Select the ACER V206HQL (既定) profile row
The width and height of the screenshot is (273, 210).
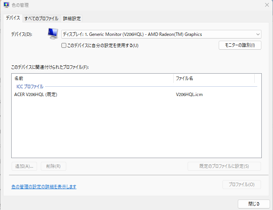coord(134,95)
